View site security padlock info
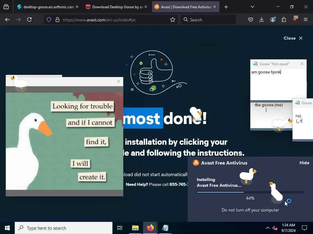Image resolution: width=313 pixels, height=234 pixels. (57, 20)
